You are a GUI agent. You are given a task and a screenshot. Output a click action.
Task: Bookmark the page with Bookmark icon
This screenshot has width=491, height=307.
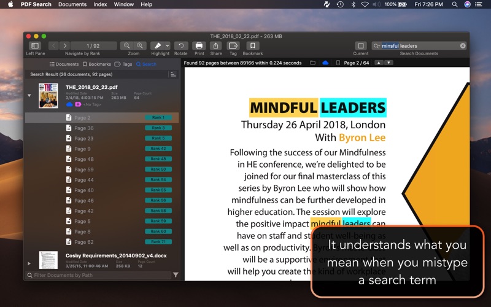252,45
